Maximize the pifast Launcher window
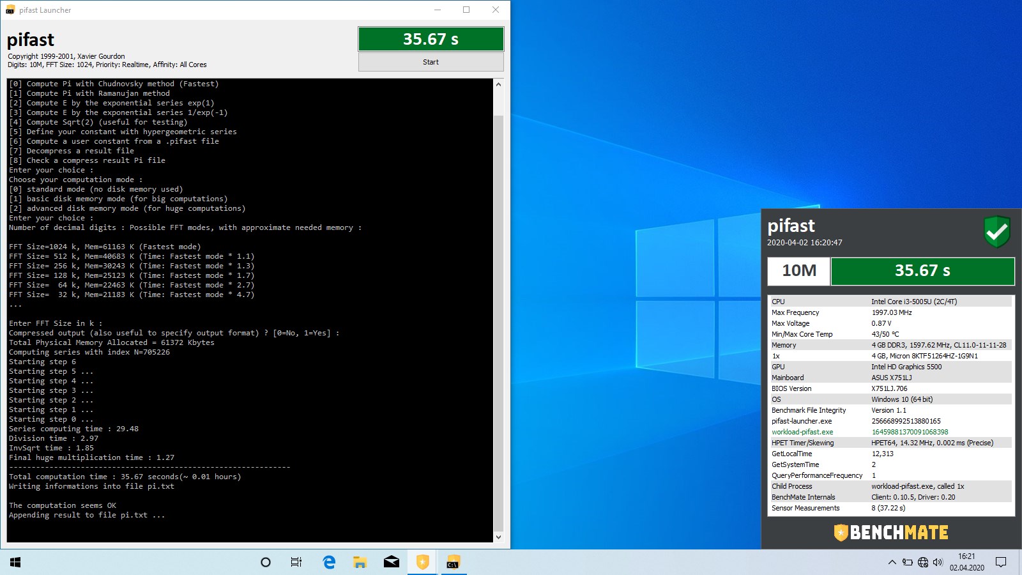The image size is (1022, 575). (466, 10)
